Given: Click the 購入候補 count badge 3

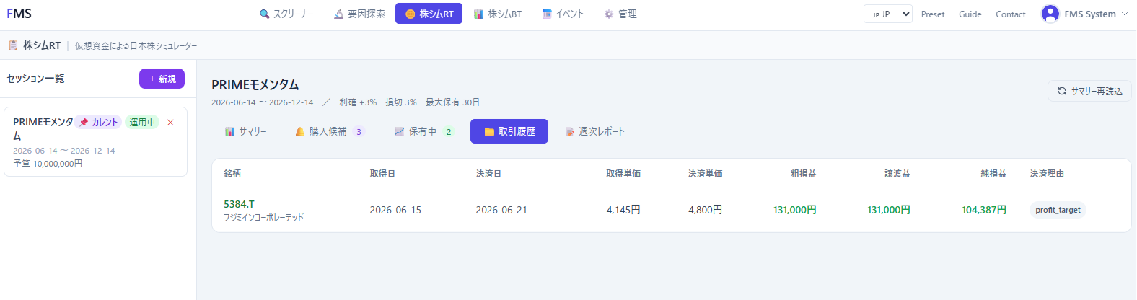Looking at the screenshot, I should [x=359, y=132].
